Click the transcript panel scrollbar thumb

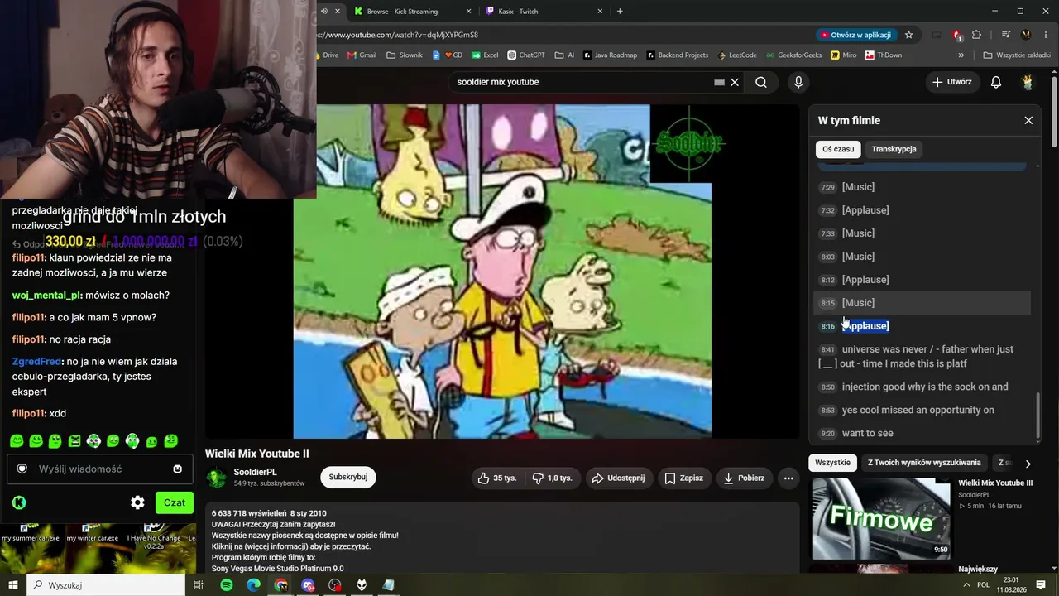tap(1039, 416)
